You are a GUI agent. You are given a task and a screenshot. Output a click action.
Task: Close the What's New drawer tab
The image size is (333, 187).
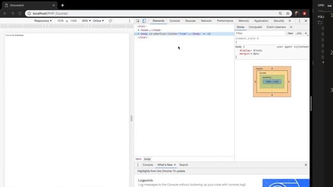pyautogui.click(x=175, y=165)
